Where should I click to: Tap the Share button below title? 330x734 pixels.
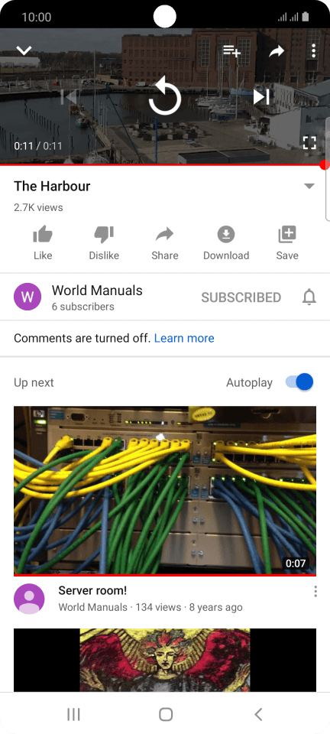[164, 243]
